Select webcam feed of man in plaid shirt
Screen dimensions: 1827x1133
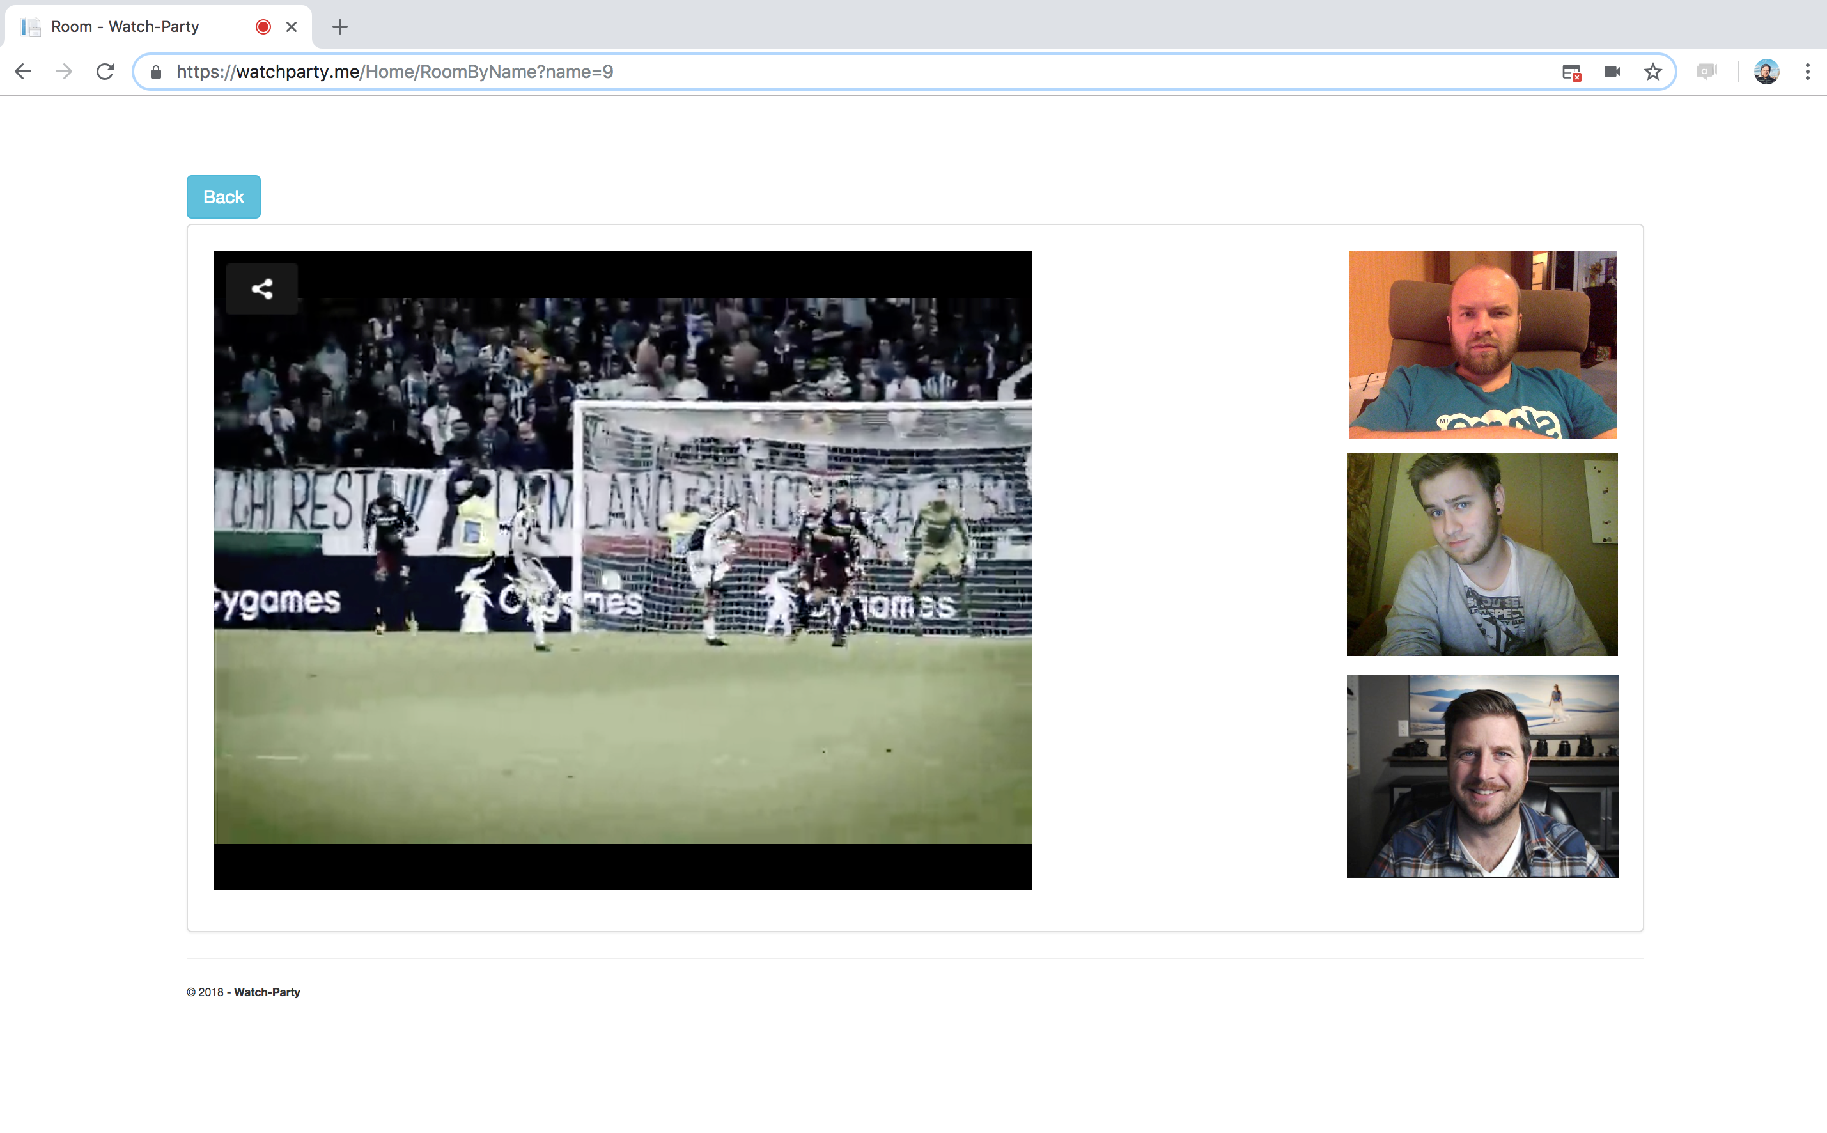(x=1482, y=776)
